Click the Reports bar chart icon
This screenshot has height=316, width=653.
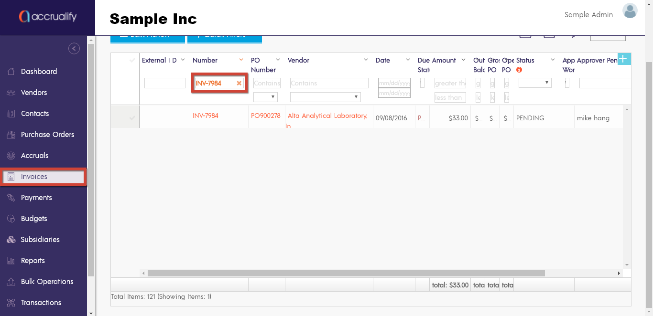click(11, 261)
